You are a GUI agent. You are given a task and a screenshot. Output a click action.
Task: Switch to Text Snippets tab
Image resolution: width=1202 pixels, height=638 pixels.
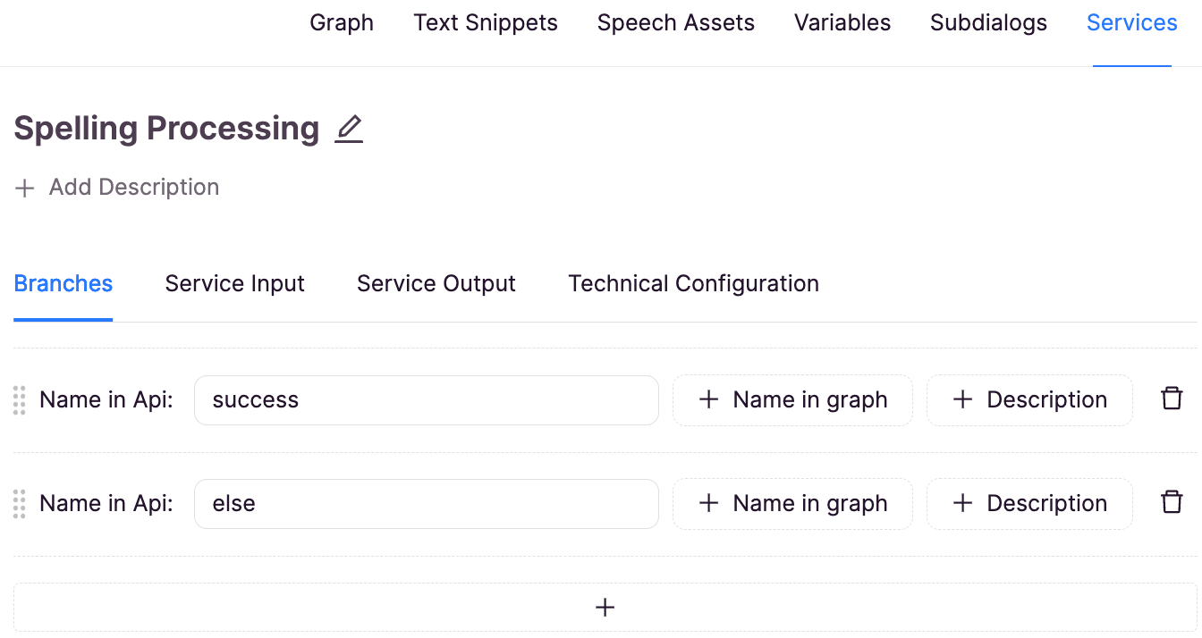[486, 23]
